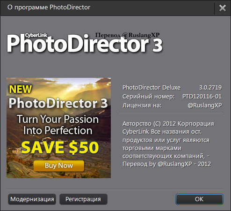
Task: Select serial number PTD120116-01
Action: point(202,97)
